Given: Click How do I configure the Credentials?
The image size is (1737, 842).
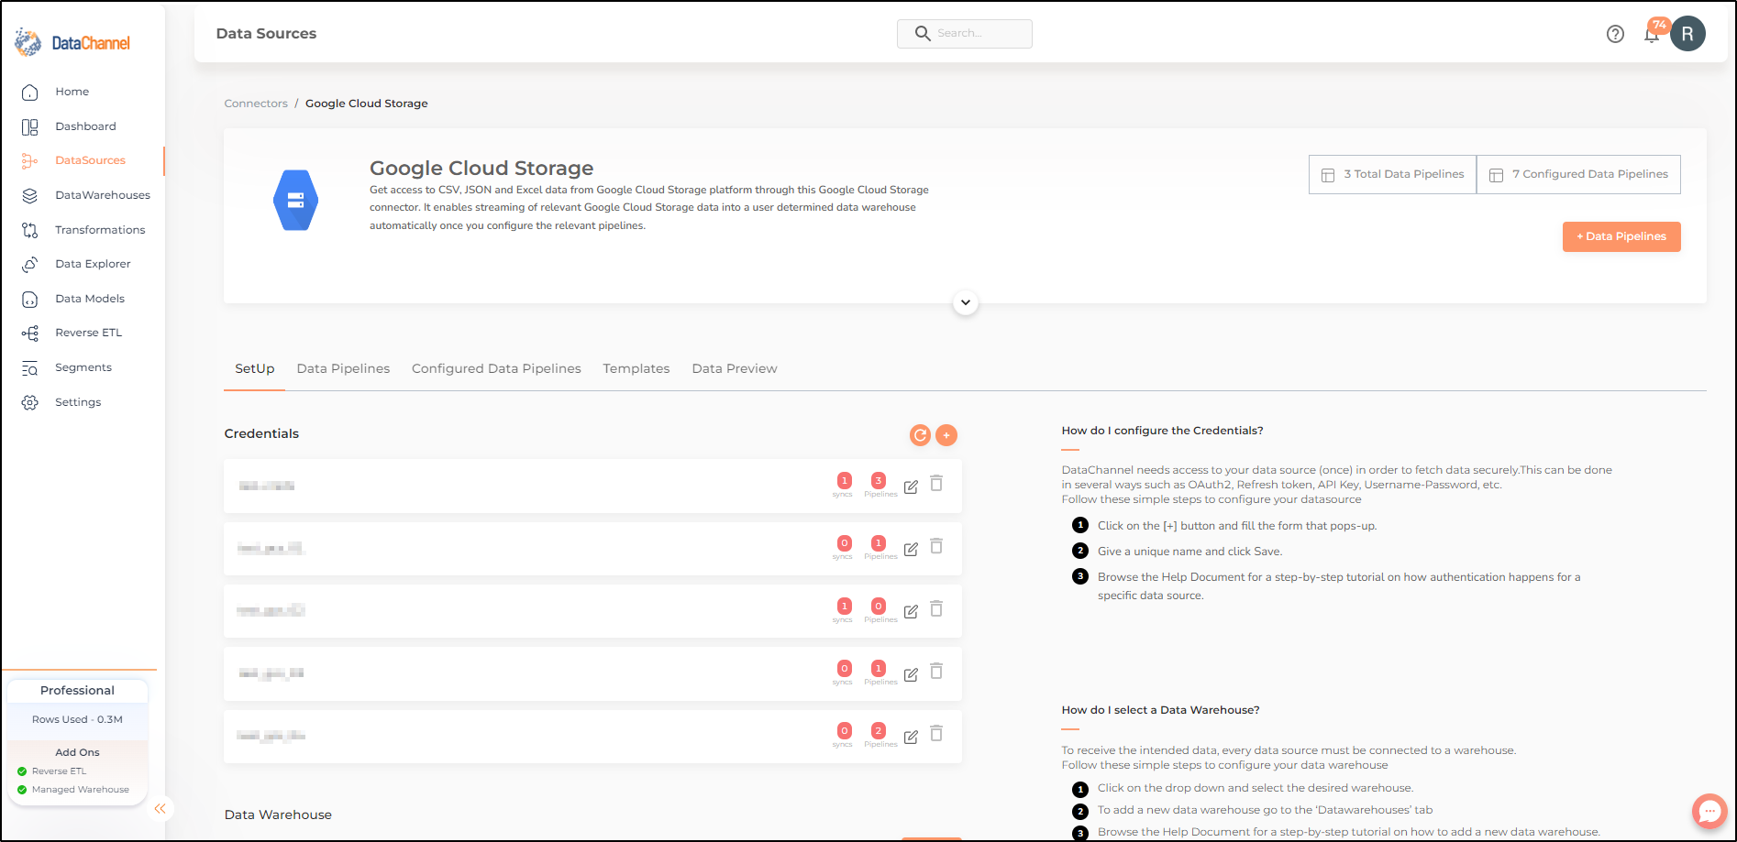Looking at the screenshot, I should 1162,431.
